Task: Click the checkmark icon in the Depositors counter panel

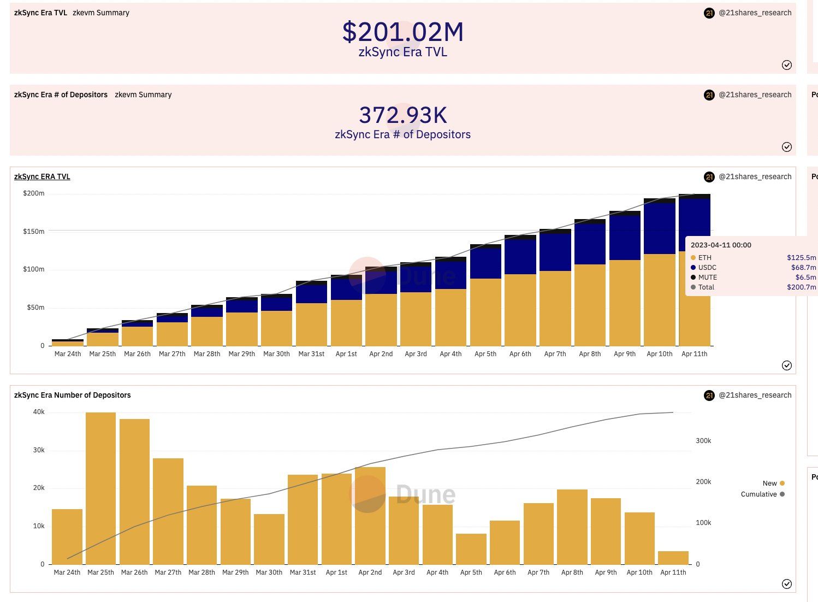Action: click(787, 147)
